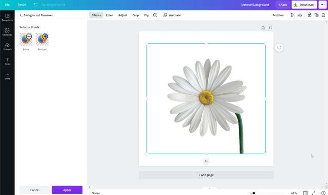
Task: Open the Adjust tab
Action: 123,15
